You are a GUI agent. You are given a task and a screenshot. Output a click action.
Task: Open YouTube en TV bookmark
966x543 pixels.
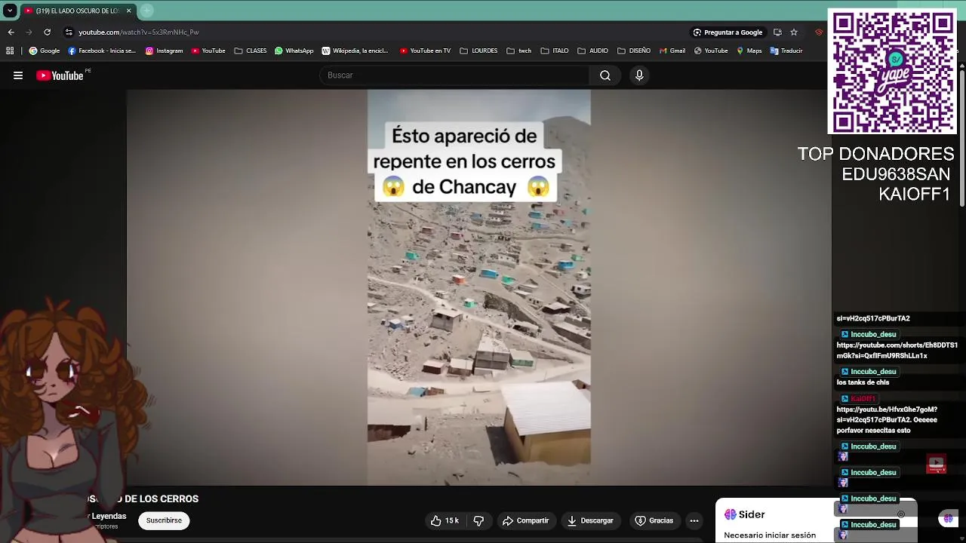click(x=425, y=51)
